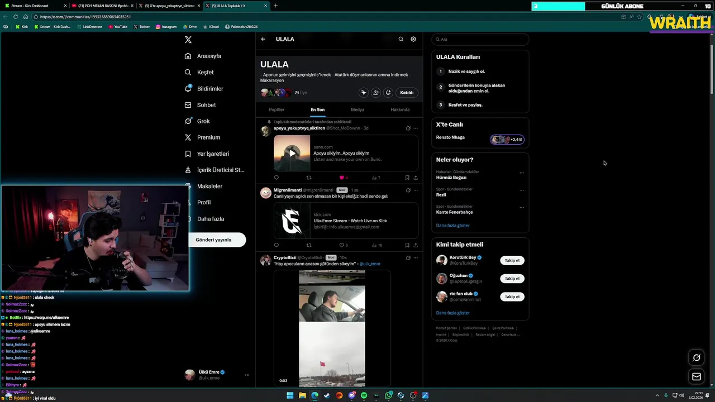The image size is (715, 402).
Task: Open Grok from the sidebar
Action: coord(197,121)
